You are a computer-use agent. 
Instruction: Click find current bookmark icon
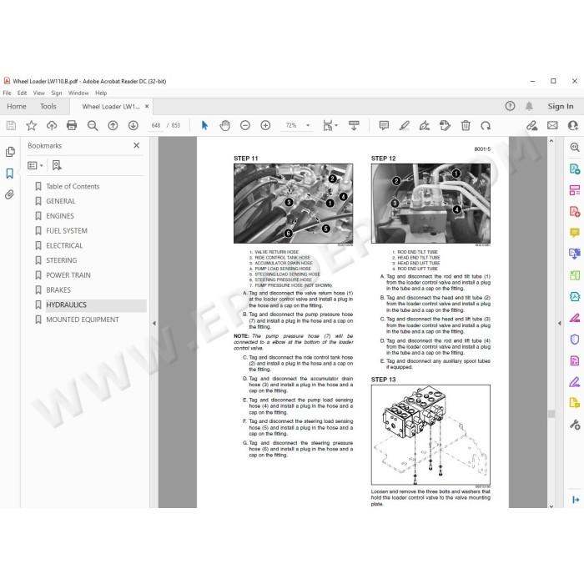coord(57,165)
